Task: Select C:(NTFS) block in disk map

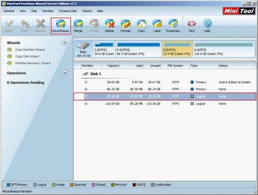Action: (104, 49)
